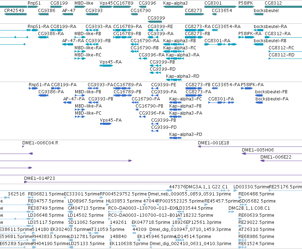The width and height of the screenshot is (302, 249).
Task: Select the CG9399 gene bar
Action: 155,22
